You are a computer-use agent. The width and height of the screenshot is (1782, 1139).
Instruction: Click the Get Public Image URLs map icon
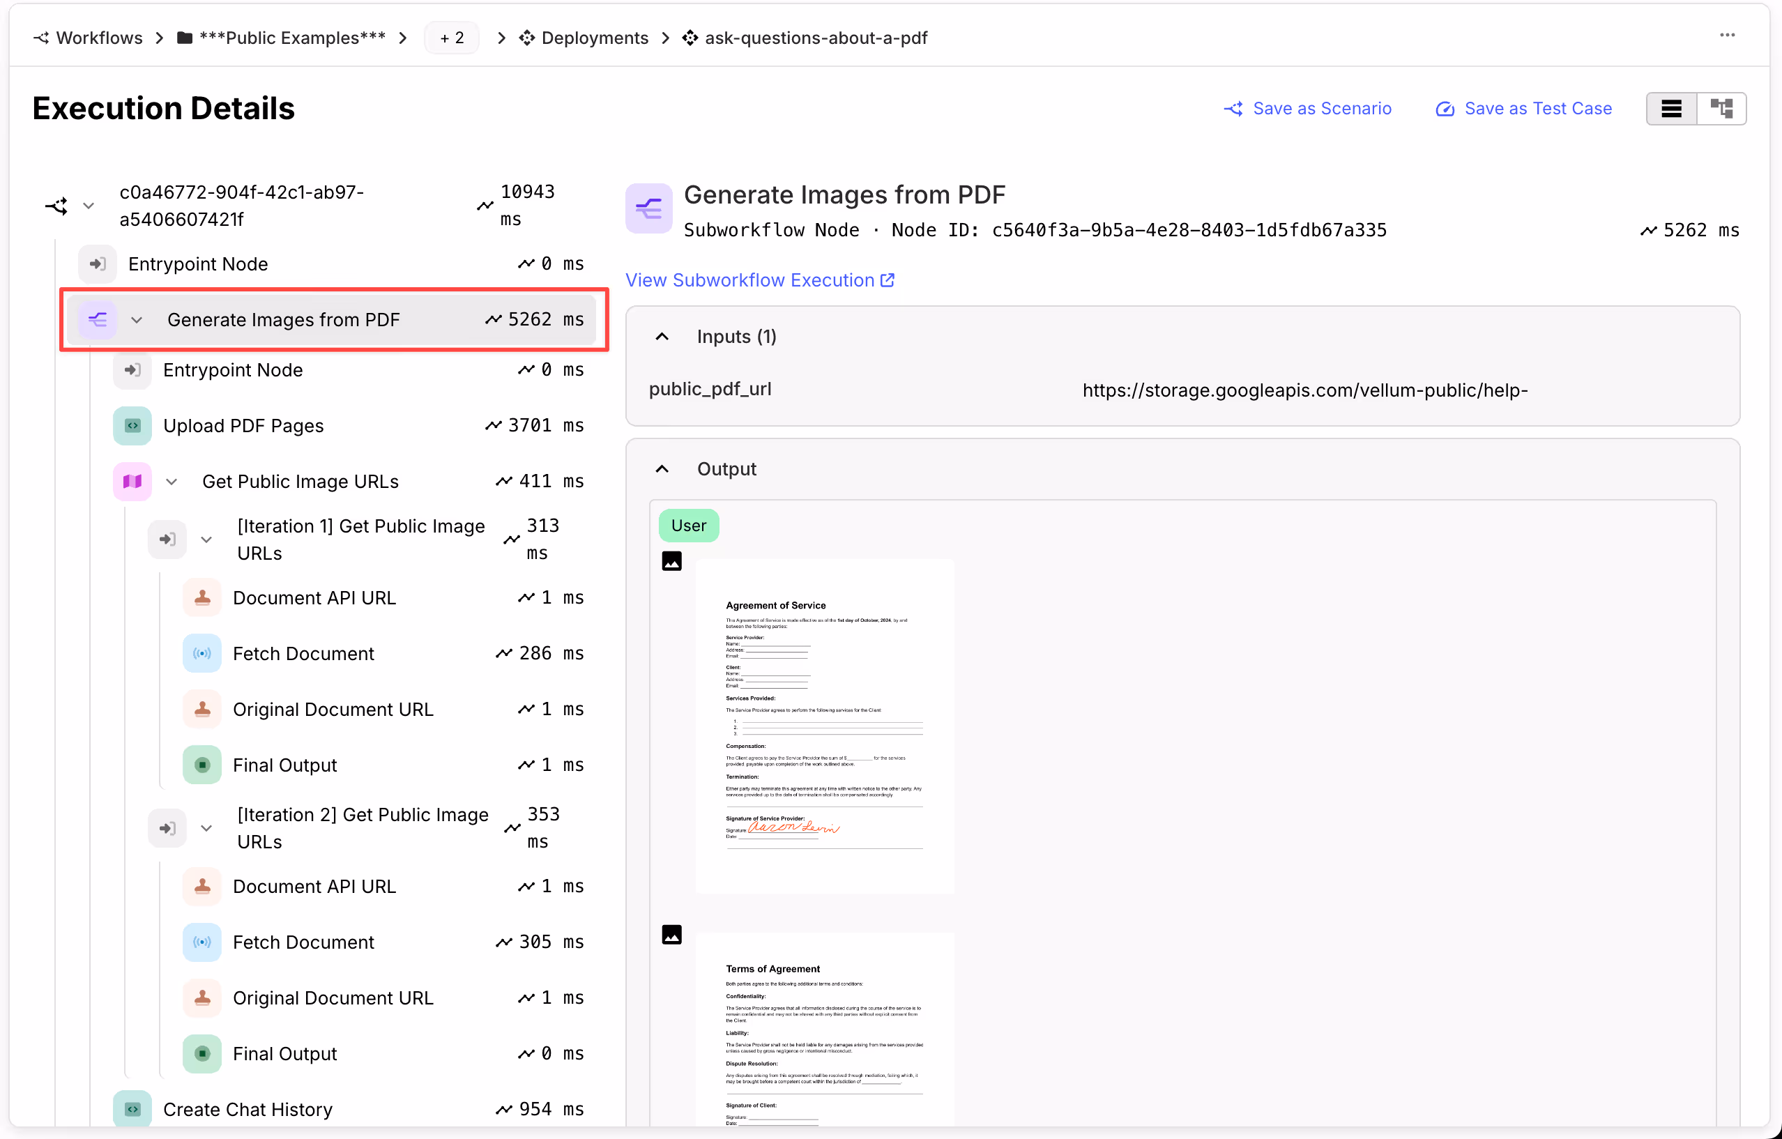click(132, 481)
